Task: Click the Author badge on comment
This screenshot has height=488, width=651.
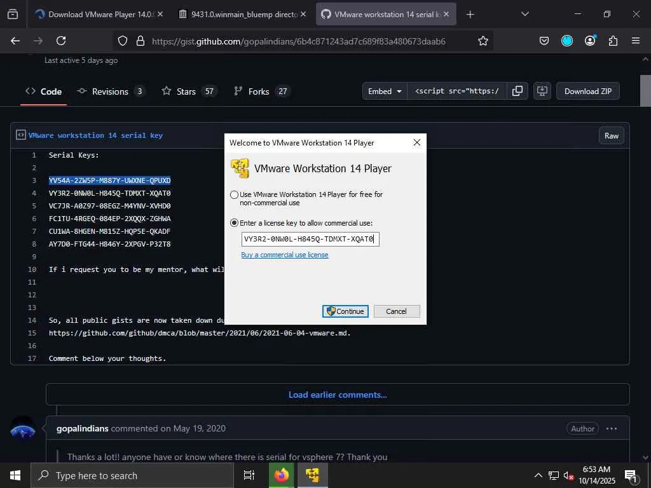Action: click(x=582, y=429)
